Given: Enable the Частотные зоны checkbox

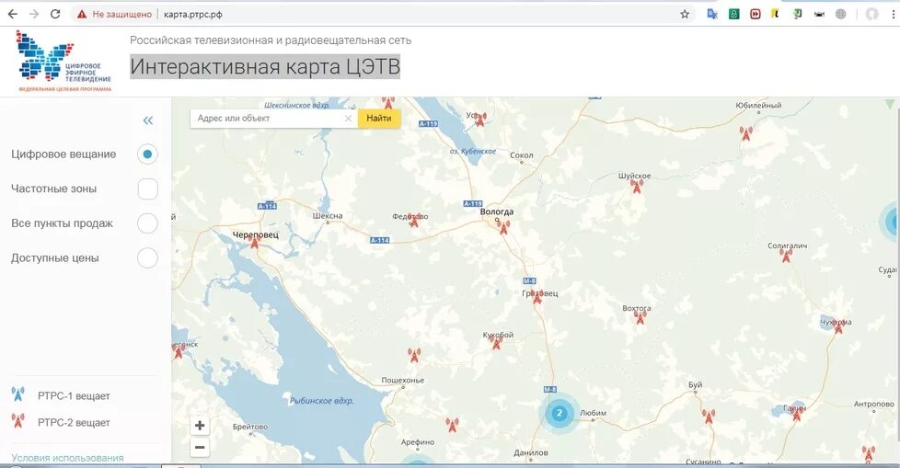Looking at the screenshot, I should (x=147, y=188).
